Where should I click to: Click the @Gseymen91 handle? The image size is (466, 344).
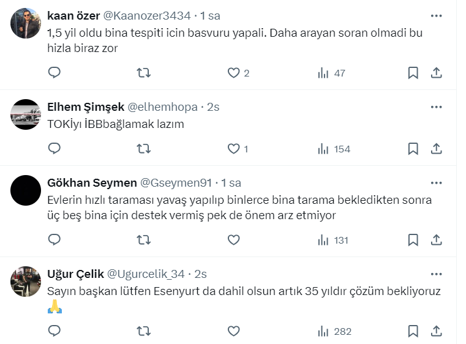tap(176, 182)
